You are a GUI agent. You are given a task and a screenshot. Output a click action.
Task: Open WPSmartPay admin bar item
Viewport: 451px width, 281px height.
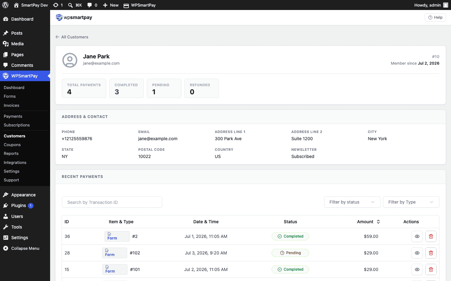[140, 5]
